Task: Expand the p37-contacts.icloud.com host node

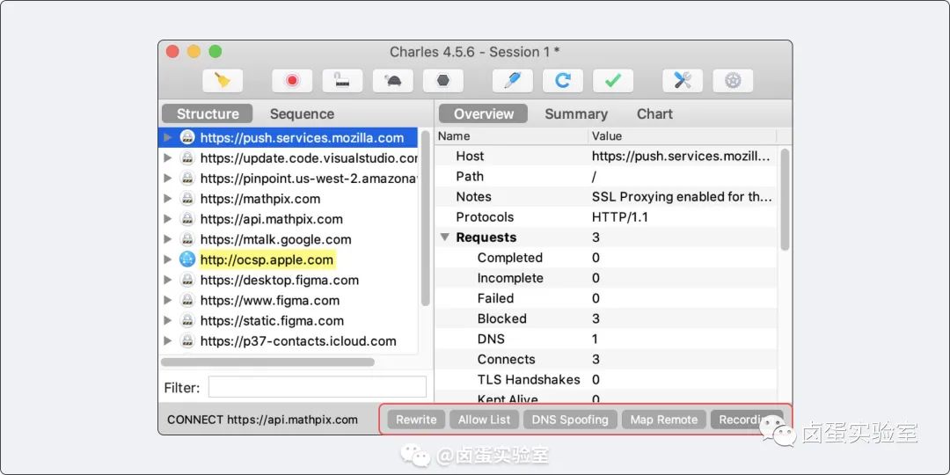Action: coord(168,341)
